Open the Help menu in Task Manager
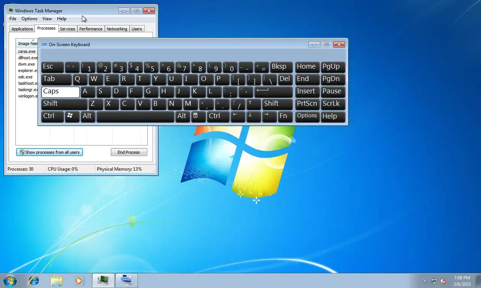The image size is (481, 288). tap(62, 19)
